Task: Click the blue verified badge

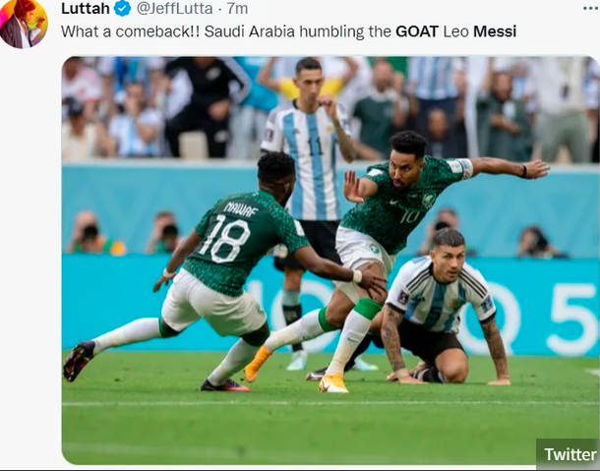Action: pos(122,9)
